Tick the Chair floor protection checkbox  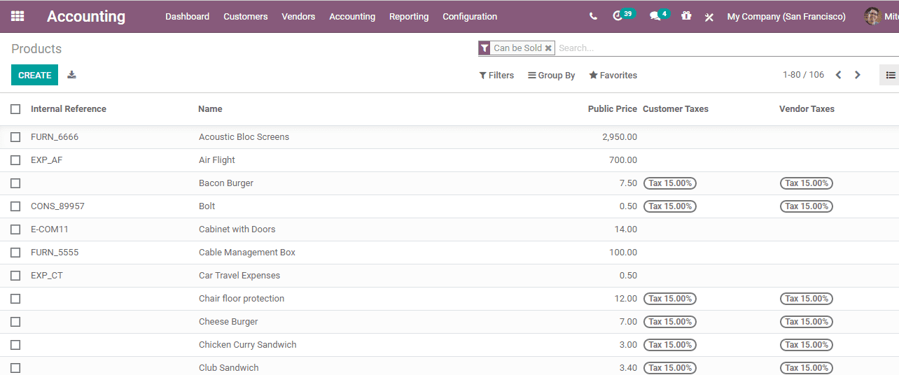pos(15,299)
